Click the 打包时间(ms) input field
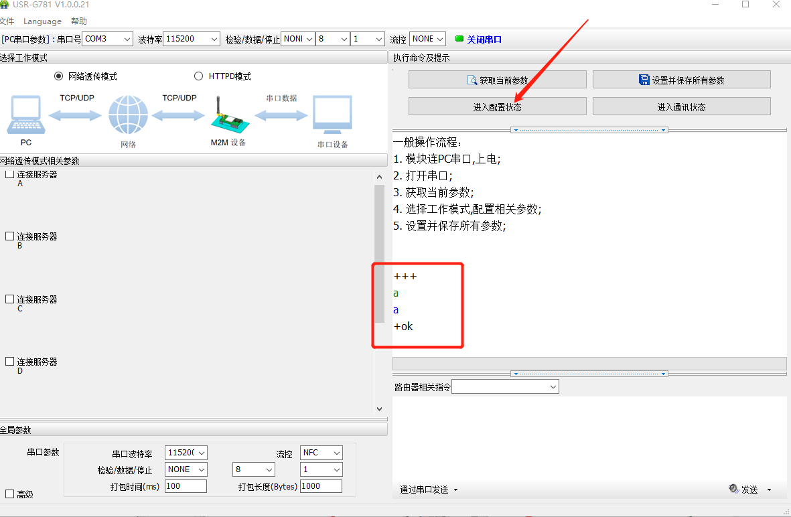Screen dimensions: 791x517 click(x=186, y=486)
